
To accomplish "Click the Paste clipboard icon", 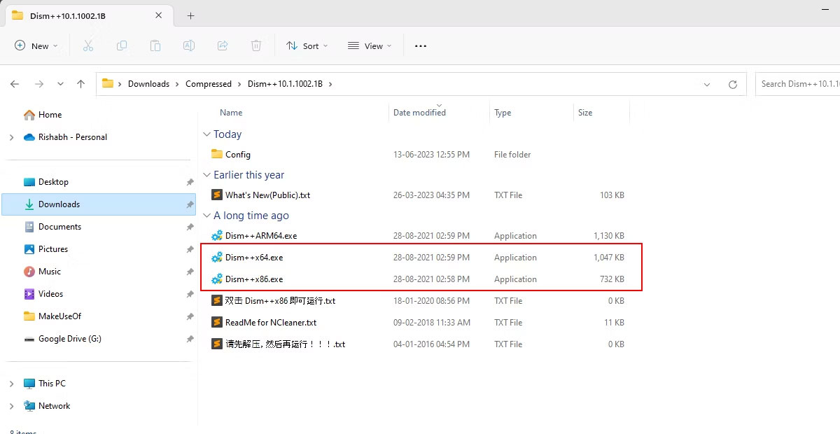I will tap(155, 46).
